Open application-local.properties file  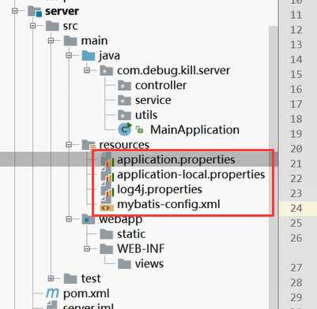191,175
